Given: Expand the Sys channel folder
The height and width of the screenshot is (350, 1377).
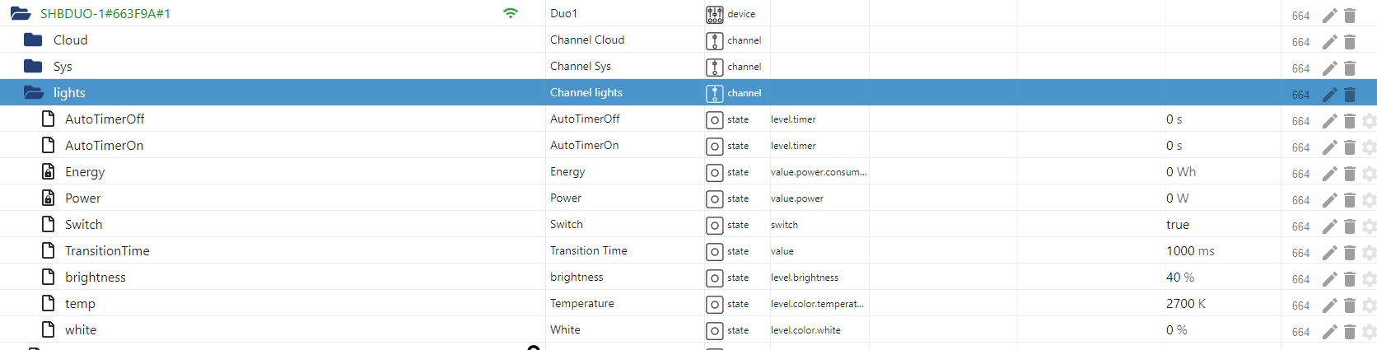Looking at the screenshot, I should point(33,66).
